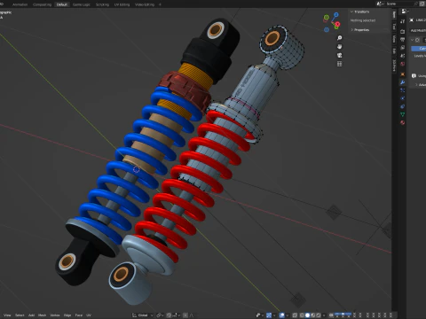Toggle proportional editing in header
The height and width of the screenshot is (319, 426).
click(x=185, y=315)
